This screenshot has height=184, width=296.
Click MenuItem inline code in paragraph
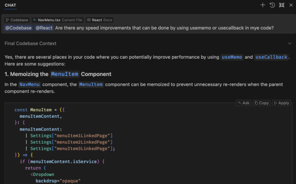91,84
